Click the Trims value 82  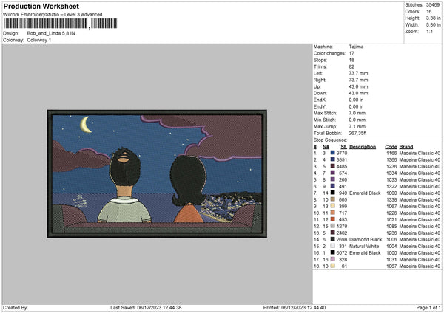pos(351,66)
